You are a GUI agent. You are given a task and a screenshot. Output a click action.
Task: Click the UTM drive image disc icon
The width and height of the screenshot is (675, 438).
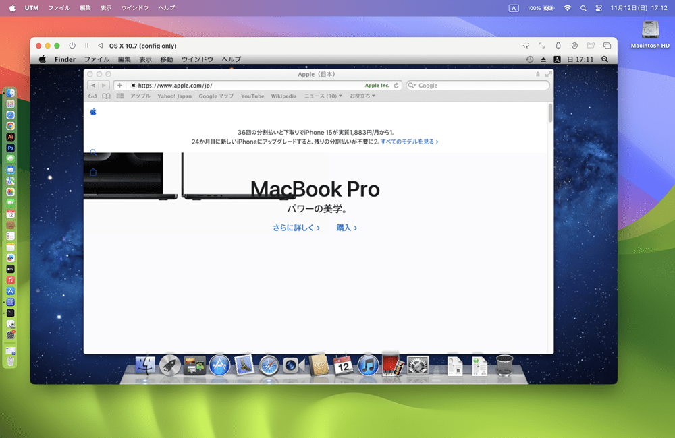(574, 46)
